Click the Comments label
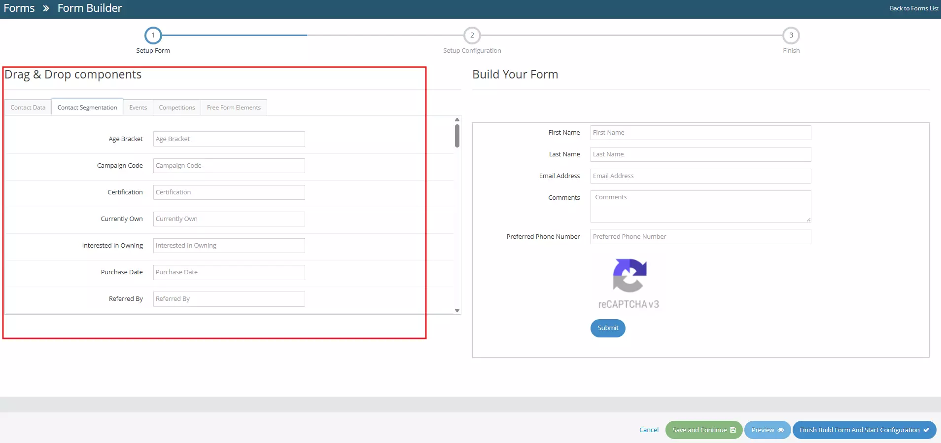The width and height of the screenshot is (941, 443). pos(564,198)
